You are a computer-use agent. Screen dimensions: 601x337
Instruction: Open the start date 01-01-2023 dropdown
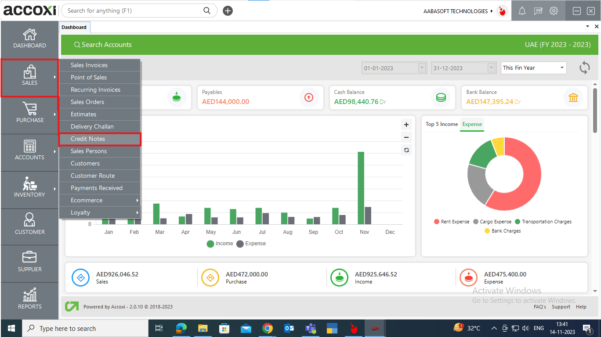[422, 68]
